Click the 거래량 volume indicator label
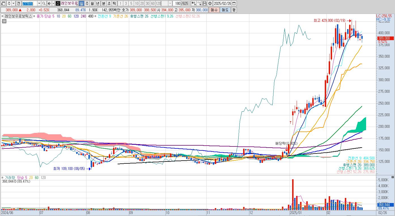The height and width of the screenshot is (216, 395). coord(10,178)
